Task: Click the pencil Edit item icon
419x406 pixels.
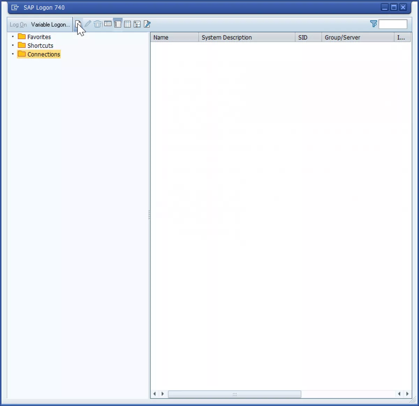Action: click(x=88, y=24)
